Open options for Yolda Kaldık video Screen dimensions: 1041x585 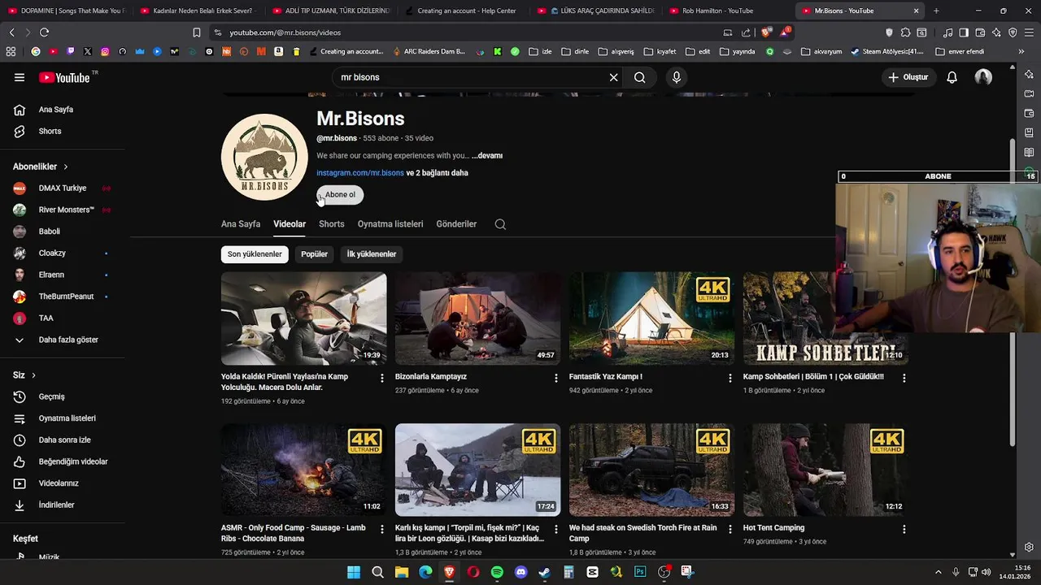(382, 378)
